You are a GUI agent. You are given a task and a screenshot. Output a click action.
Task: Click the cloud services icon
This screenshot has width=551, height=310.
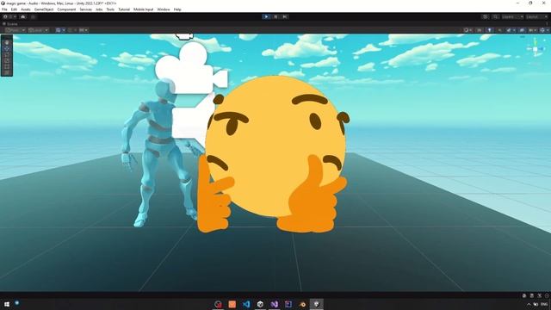23,16
